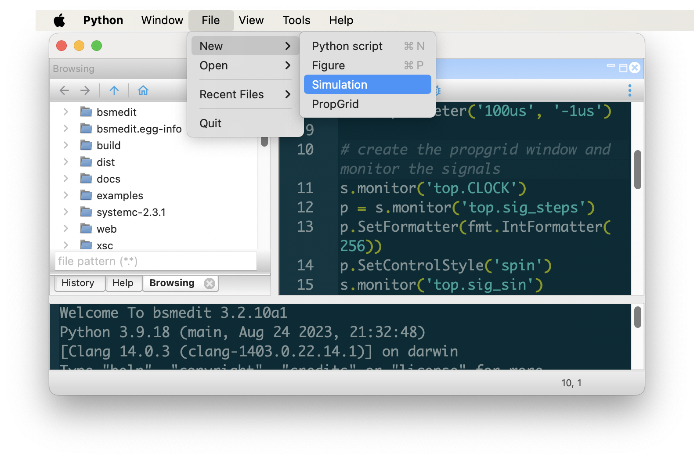The image size is (694, 460).
Task: Expand the xsc folder
Action: tap(66, 244)
